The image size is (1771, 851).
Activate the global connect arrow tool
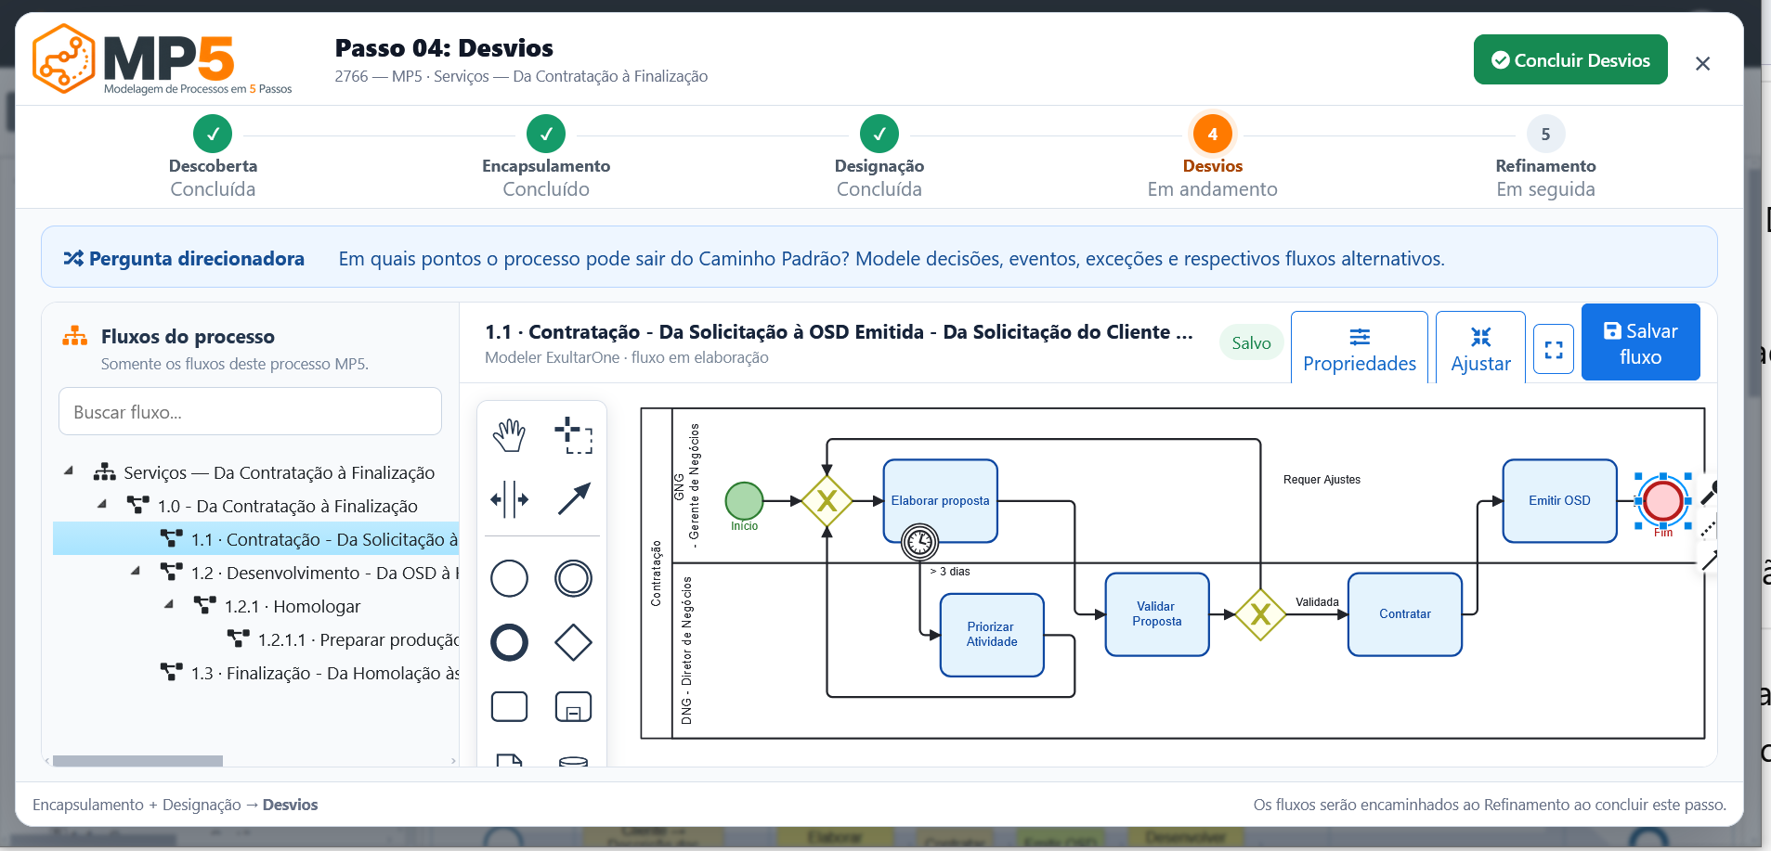click(573, 499)
